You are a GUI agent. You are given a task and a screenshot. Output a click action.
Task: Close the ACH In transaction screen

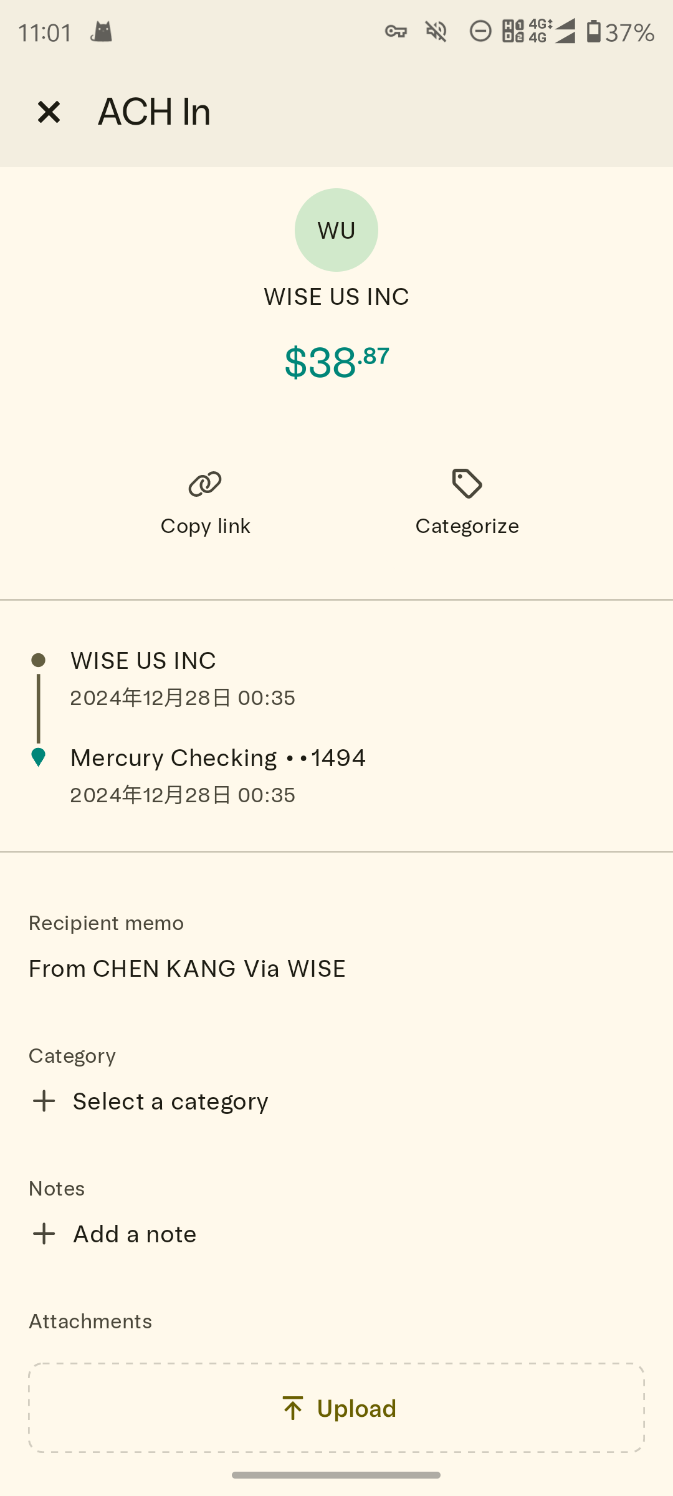(49, 112)
